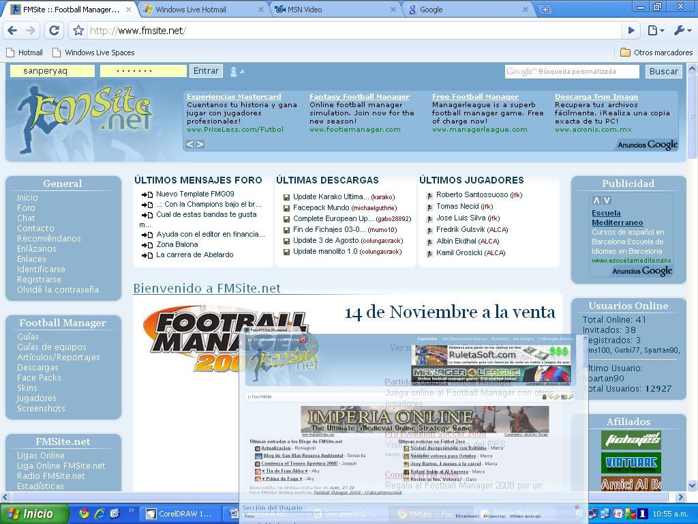Click the Entrar login button
This screenshot has height=524, width=698.
tap(206, 71)
